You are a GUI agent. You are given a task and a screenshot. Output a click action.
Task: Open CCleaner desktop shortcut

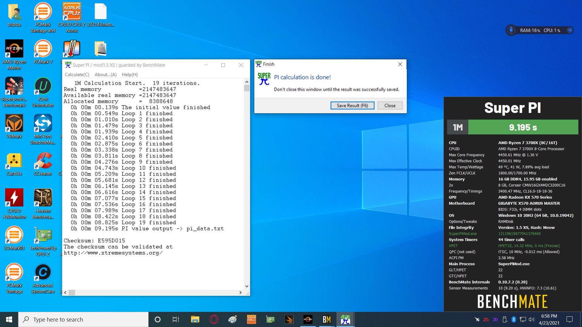43,163
